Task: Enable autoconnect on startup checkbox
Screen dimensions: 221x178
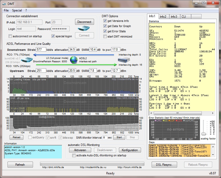Action: point(10,36)
